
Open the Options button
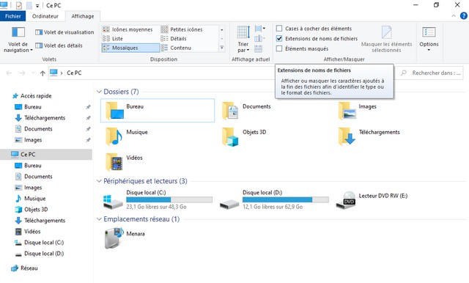429,39
